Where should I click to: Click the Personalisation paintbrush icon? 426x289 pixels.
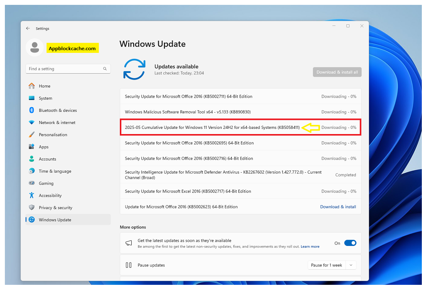(32, 134)
